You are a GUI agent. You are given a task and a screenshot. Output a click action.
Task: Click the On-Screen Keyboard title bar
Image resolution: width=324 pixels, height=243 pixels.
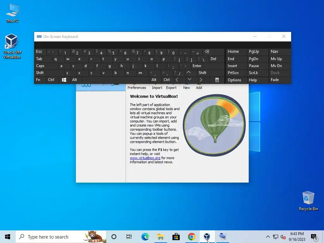coord(143,37)
